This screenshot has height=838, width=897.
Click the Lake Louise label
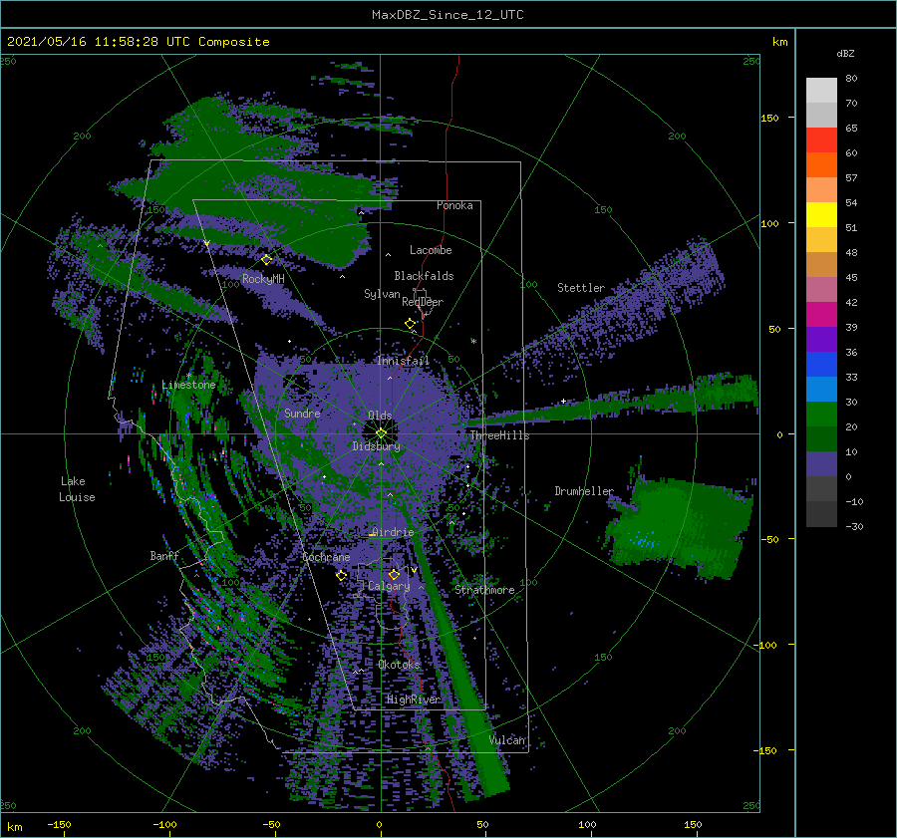tap(77, 489)
